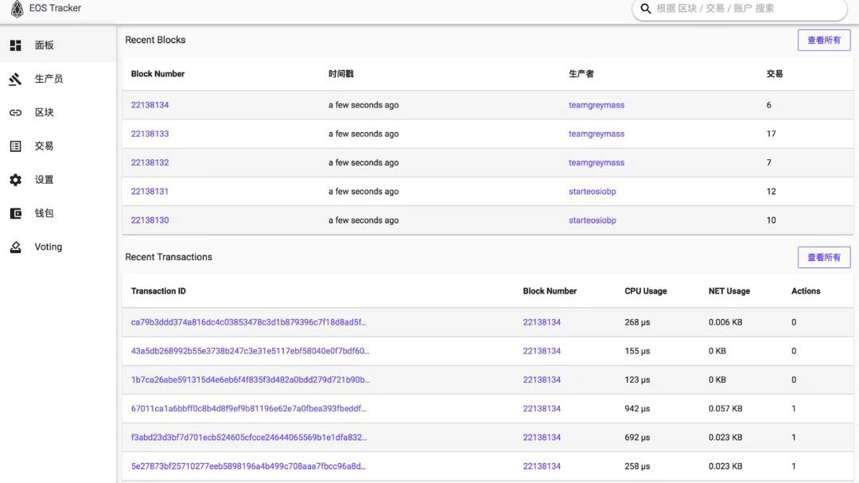Image resolution: width=859 pixels, height=483 pixels.
Task: Click the 钱包 wallet icon
Action: coord(15,213)
